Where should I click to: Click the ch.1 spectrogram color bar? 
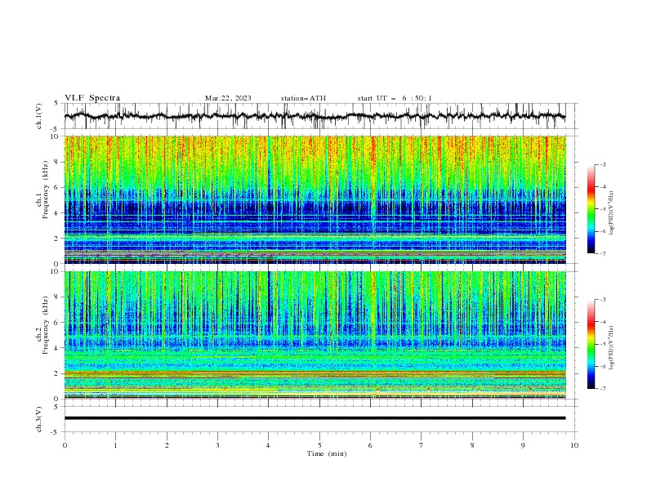click(x=591, y=208)
